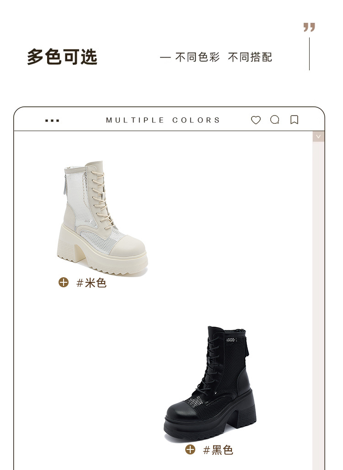This screenshot has height=470, width=343.
Task: Tap the bookmark save icon
Action: coord(295,120)
